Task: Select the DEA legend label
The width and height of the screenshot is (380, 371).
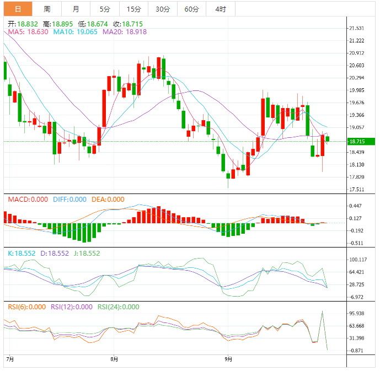Action: 108,200
